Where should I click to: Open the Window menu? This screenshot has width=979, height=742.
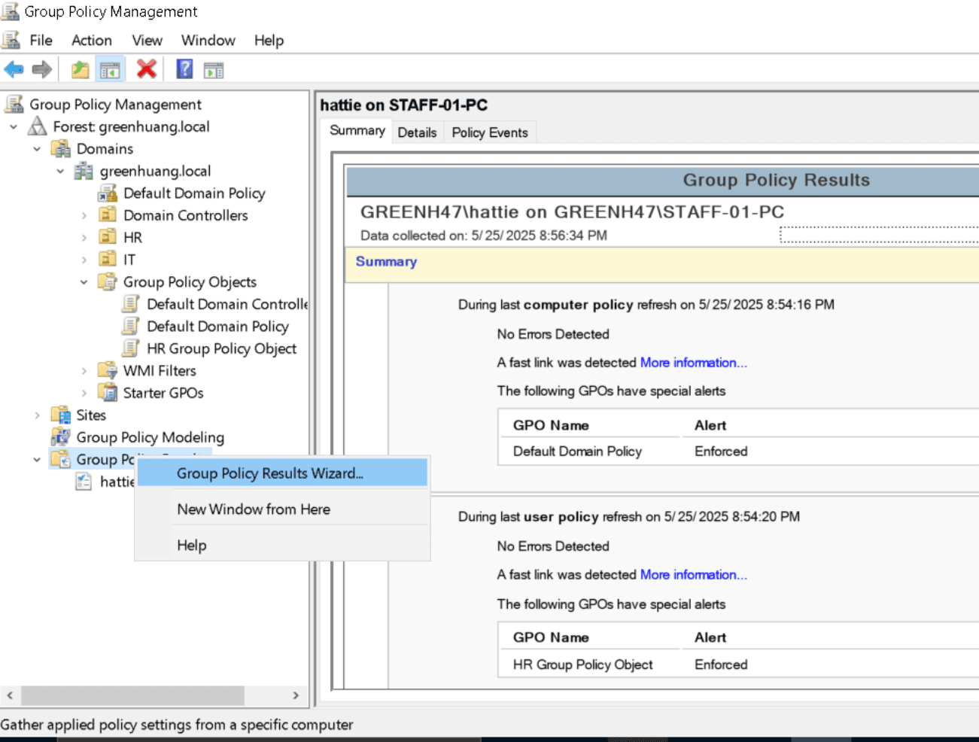coord(208,41)
